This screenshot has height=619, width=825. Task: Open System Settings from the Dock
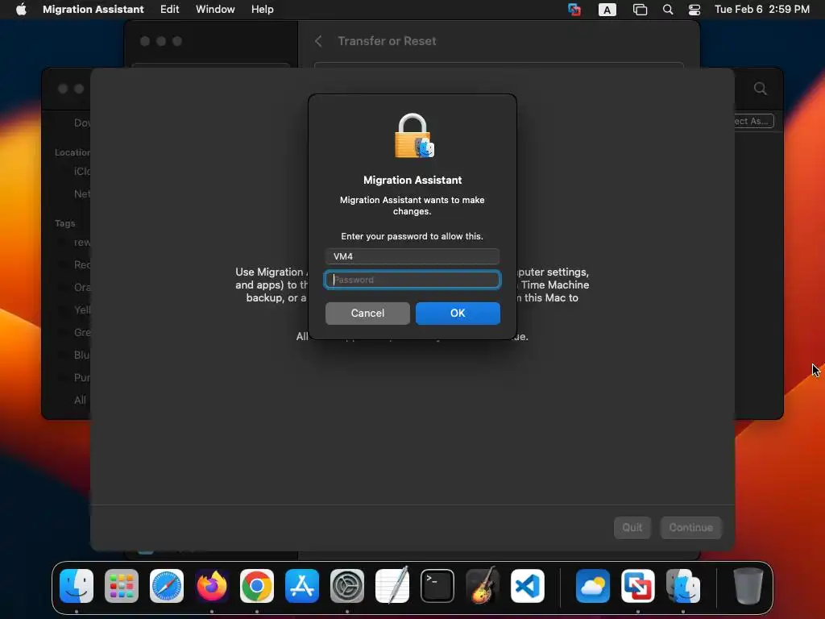[347, 586]
